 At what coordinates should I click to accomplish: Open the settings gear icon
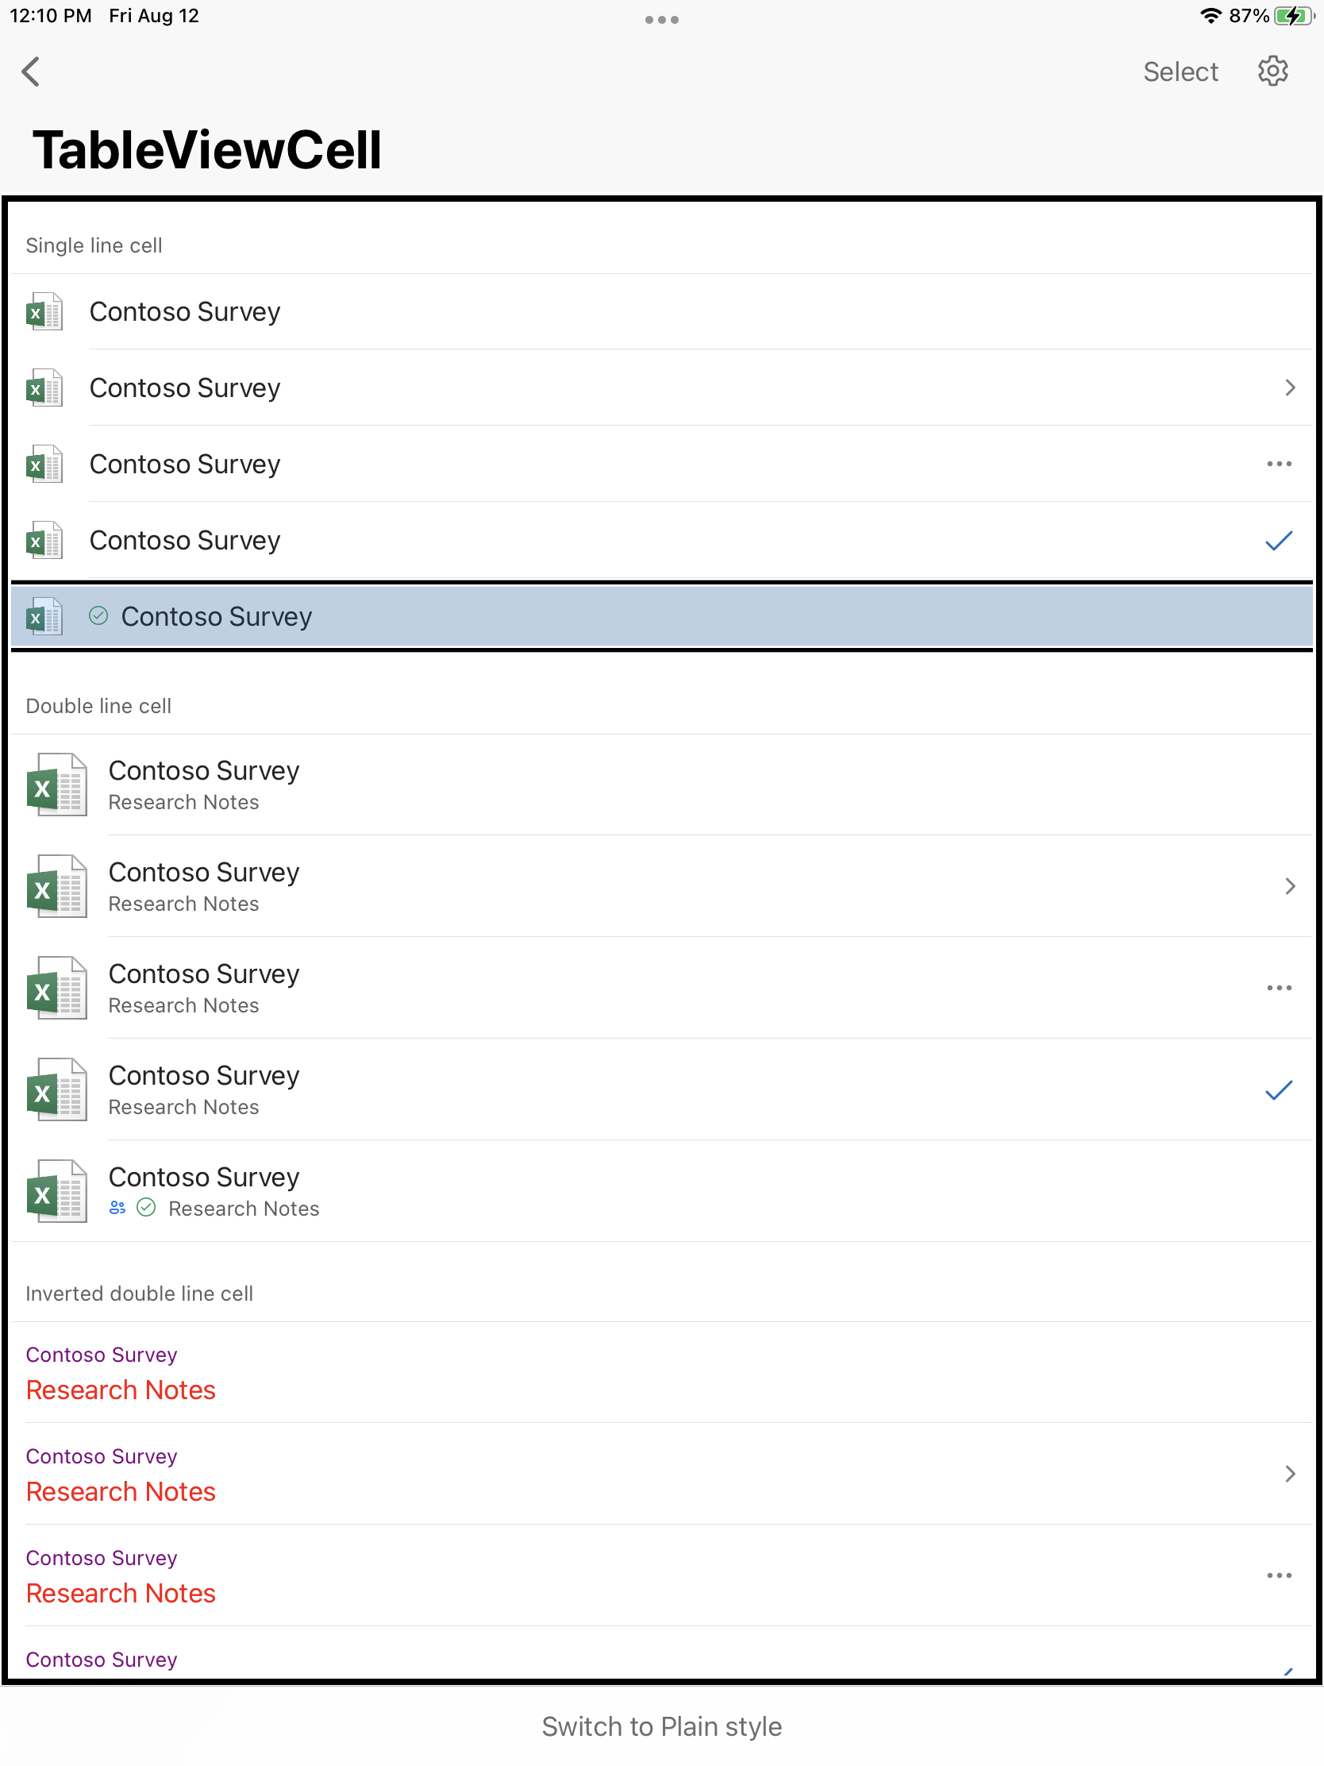(x=1272, y=71)
